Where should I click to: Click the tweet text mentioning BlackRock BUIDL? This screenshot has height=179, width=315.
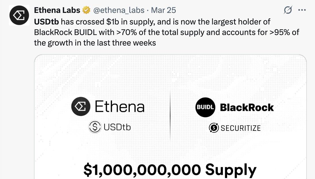pyautogui.click(x=166, y=32)
